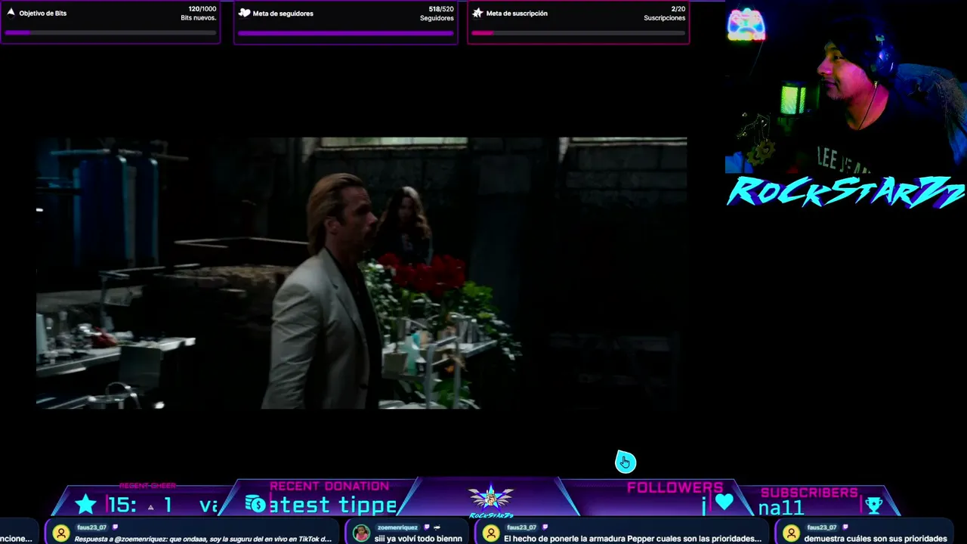This screenshot has width=967, height=544.
Task: Click the Bits triangle icon
Action: (11, 13)
